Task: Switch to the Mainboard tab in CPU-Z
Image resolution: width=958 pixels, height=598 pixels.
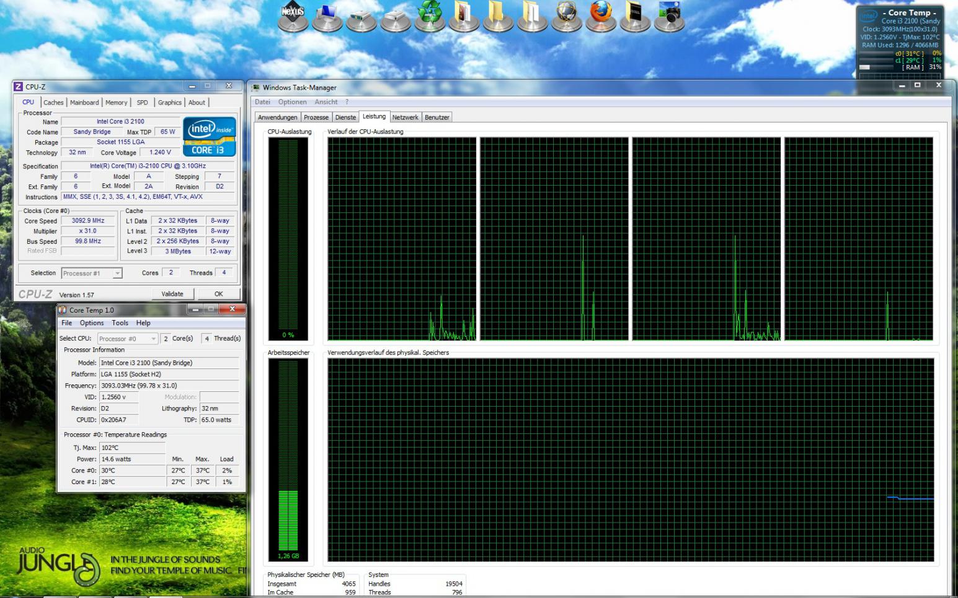Action: point(84,103)
